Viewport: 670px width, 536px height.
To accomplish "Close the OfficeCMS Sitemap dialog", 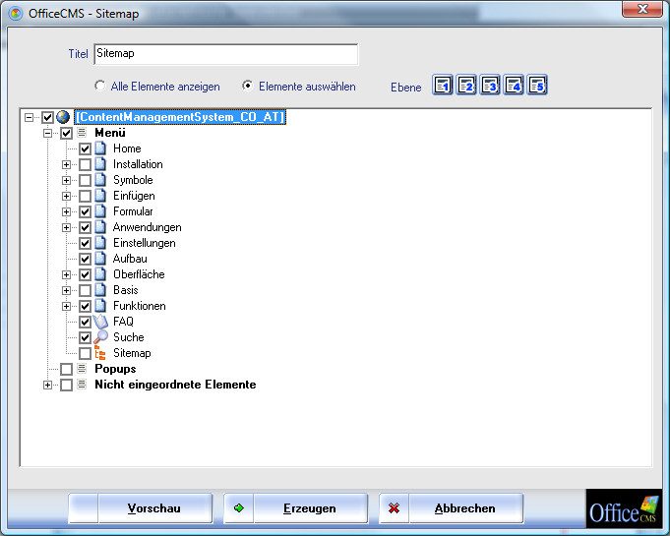I will point(642,9).
